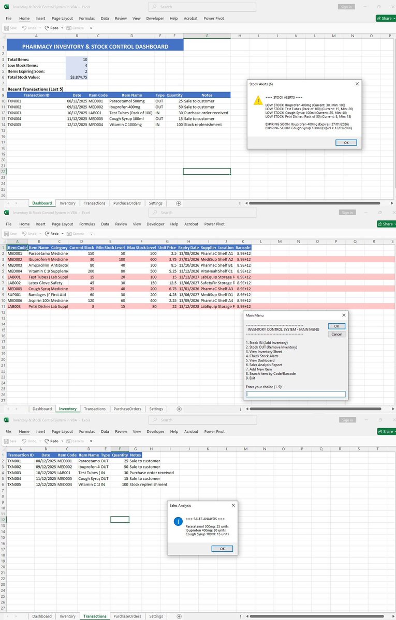Screen dimensions: 396x620
Task: Click info icon in Sales Analysis dialog
Action: point(178,522)
